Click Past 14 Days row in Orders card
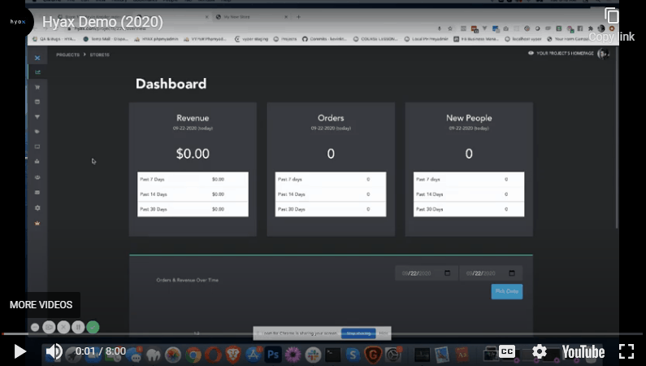This screenshot has height=366, width=646. point(331,194)
